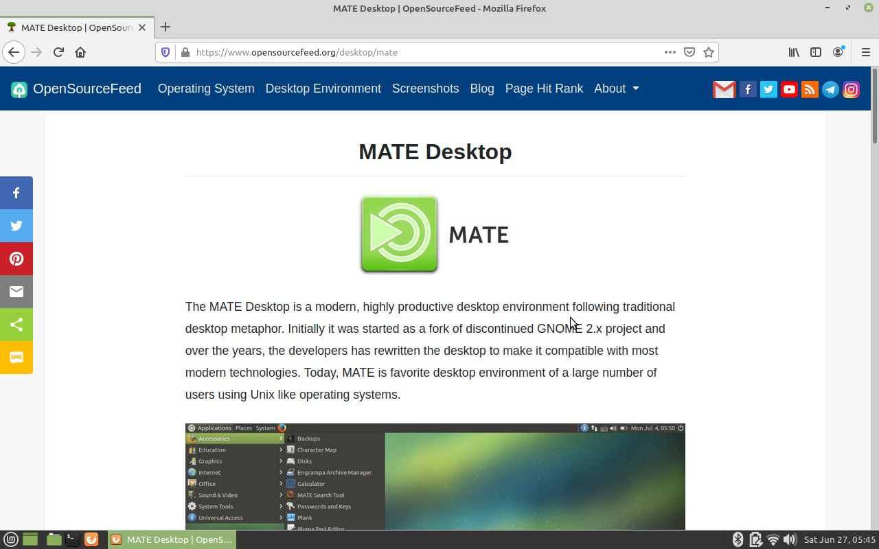Open Page Hit Rank page
This screenshot has height=549, width=879.
pos(544,89)
